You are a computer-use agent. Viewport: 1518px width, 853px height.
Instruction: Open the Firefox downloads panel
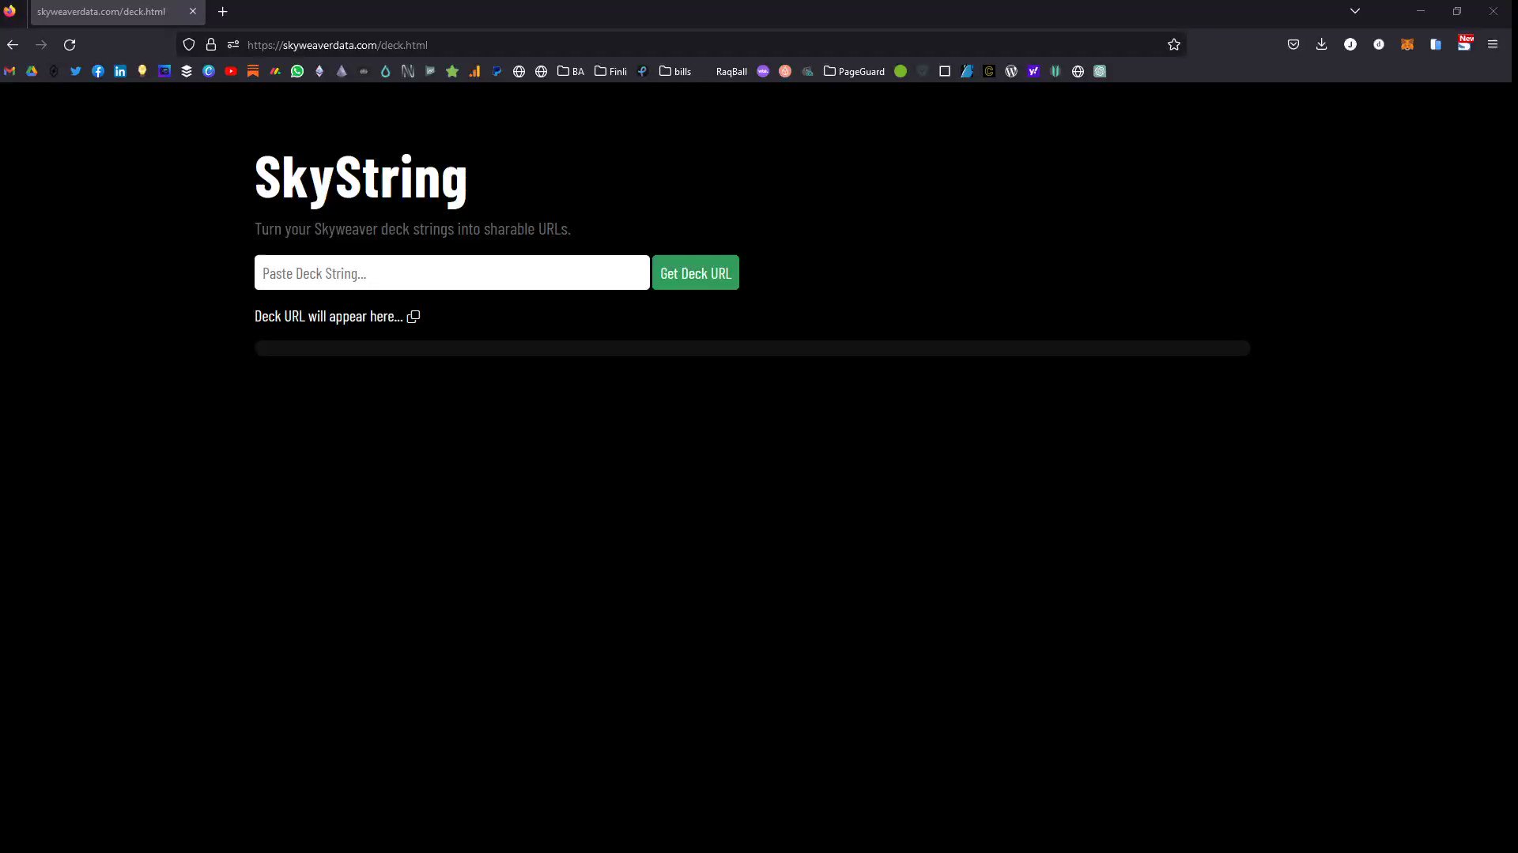pos(1322,45)
